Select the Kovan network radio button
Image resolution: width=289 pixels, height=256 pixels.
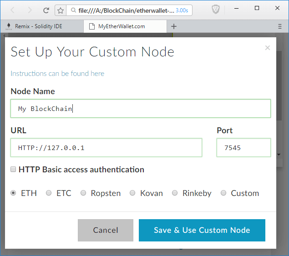tap(132, 193)
